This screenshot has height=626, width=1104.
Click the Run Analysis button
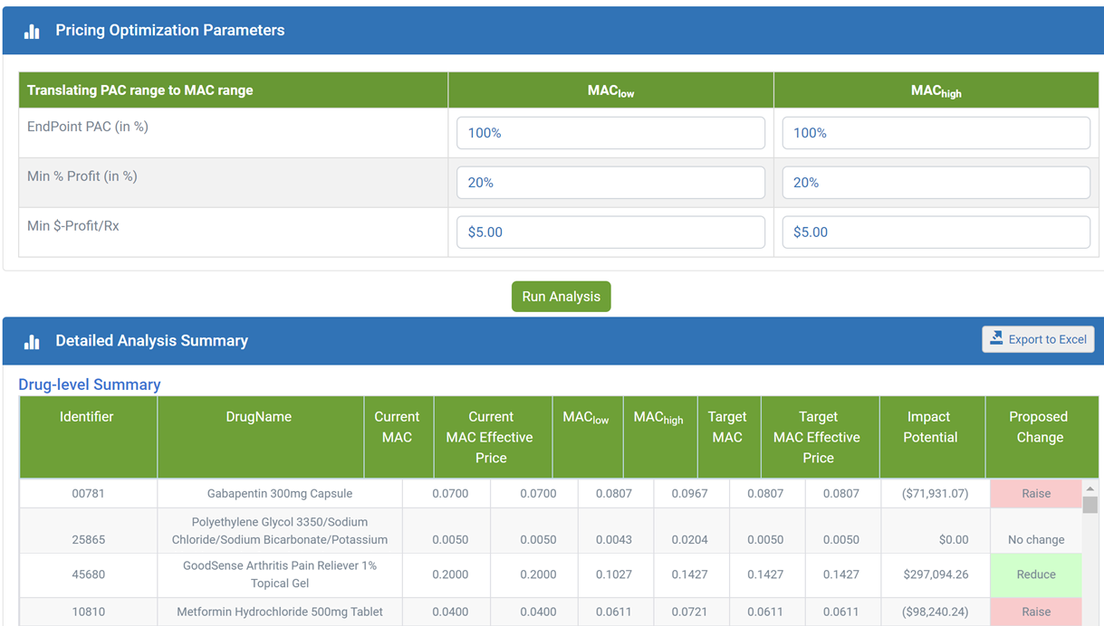561,296
